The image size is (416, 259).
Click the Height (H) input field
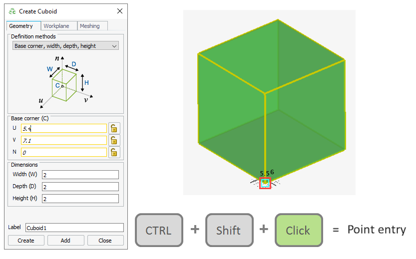pyautogui.click(x=80, y=199)
